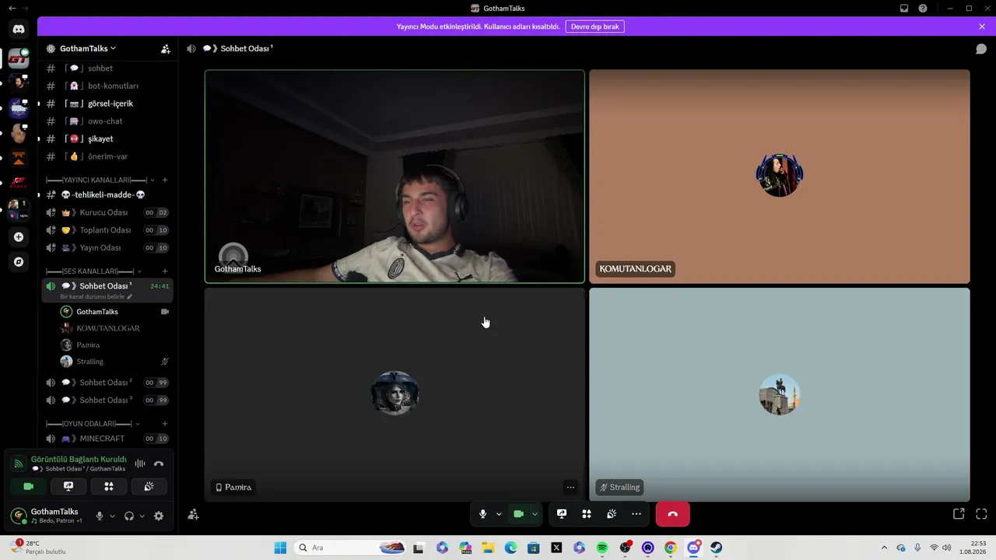The width and height of the screenshot is (996, 560).
Task: View connection status signal icon
Action: click(19, 464)
